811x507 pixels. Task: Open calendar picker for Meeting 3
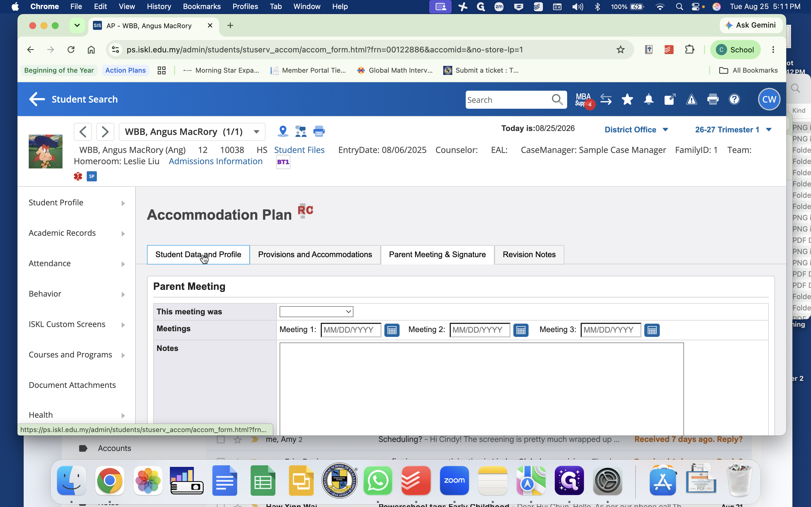(652, 330)
